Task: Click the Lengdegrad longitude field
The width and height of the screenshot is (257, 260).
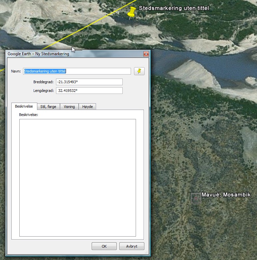Action: pyautogui.click(x=89, y=91)
